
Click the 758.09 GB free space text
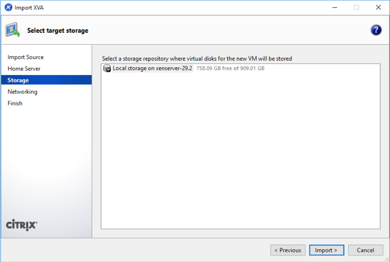(231, 69)
